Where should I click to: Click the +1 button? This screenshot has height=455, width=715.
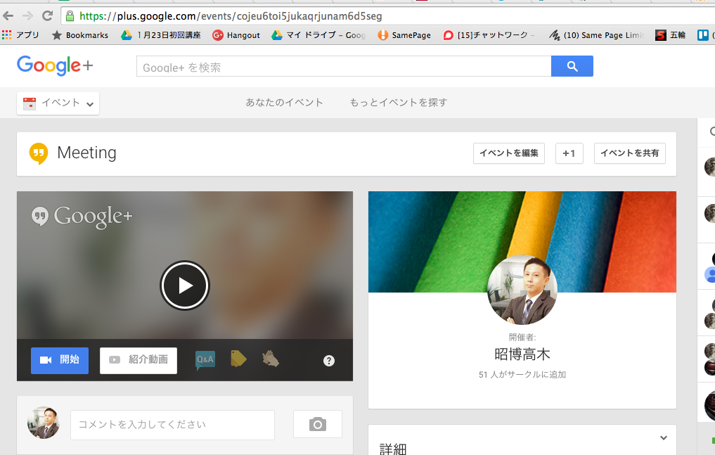coord(569,153)
